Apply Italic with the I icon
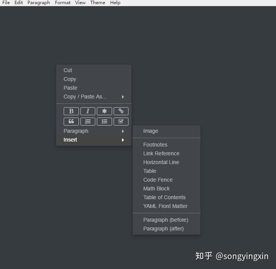This screenshot has height=269, width=276. pyautogui.click(x=88, y=111)
